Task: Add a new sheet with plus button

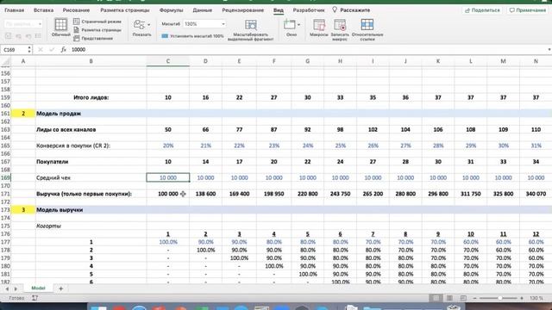Action: (61, 288)
